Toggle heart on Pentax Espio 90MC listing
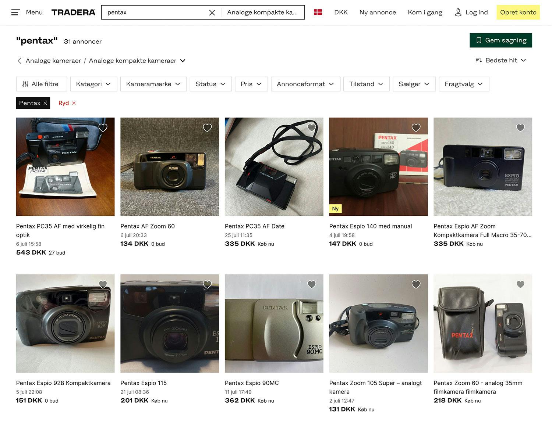Image resolution: width=552 pixels, height=424 pixels. click(x=312, y=284)
